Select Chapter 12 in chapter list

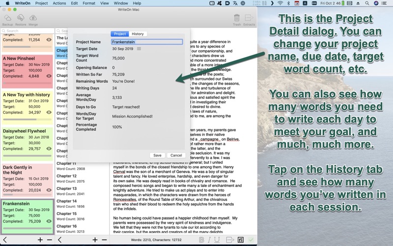(82, 179)
